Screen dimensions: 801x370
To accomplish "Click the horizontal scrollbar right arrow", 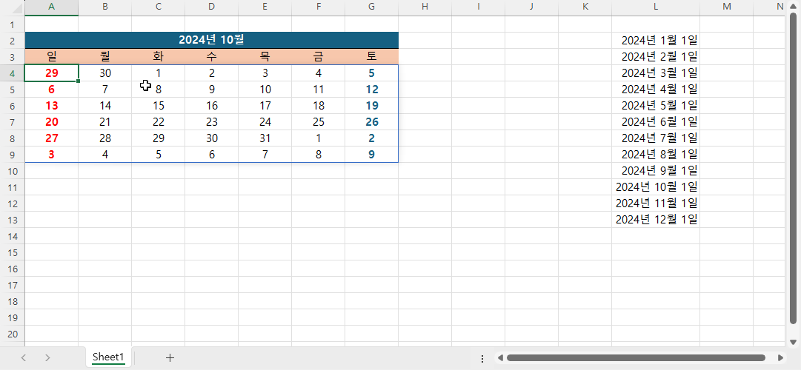I will [780, 357].
